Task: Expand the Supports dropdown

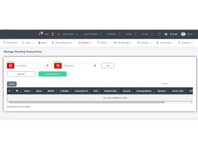Action: tap(186, 43)
